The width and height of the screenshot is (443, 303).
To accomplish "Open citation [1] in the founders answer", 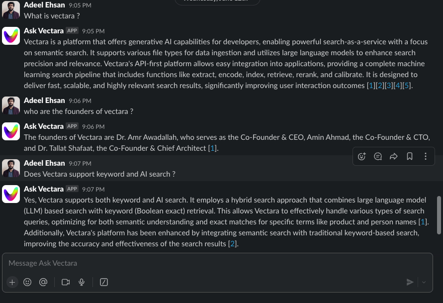I will coord(212,148).
